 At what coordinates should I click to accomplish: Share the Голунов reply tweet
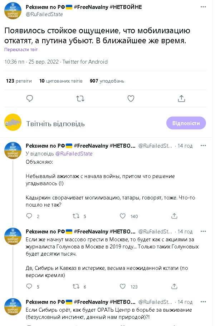coord(175,286)
